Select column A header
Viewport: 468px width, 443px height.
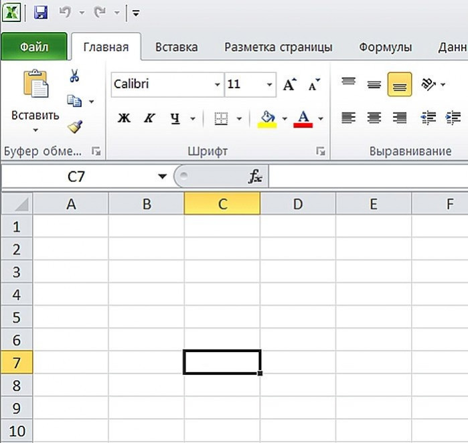pos(71,203)
